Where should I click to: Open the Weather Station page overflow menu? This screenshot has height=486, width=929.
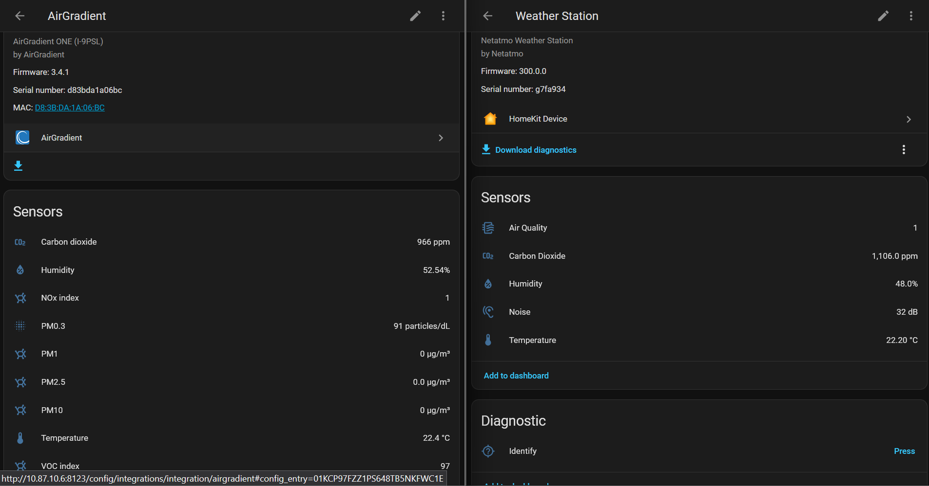910,16
